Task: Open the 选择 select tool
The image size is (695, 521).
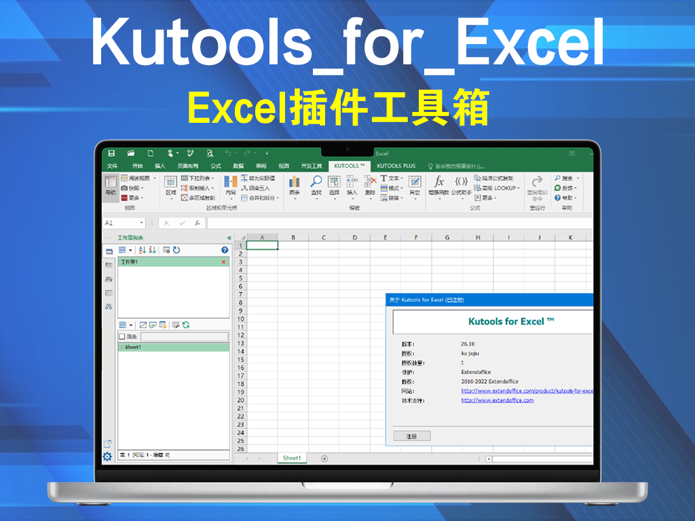Action: click(334, 187)
